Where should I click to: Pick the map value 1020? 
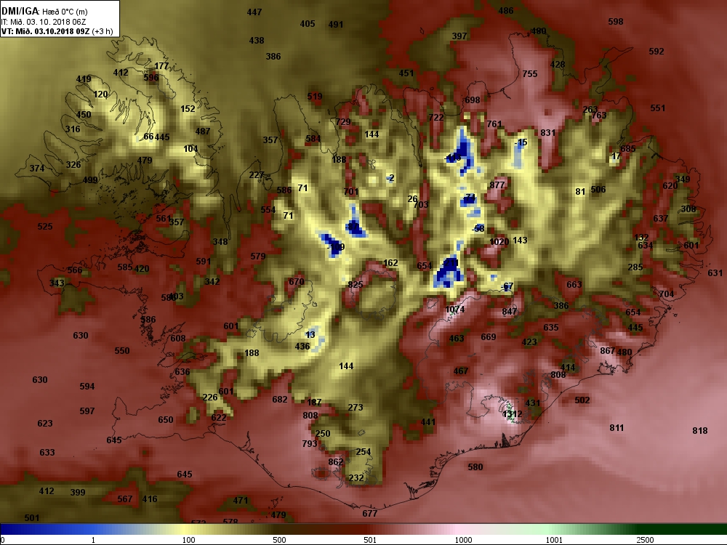click(499, 241)
